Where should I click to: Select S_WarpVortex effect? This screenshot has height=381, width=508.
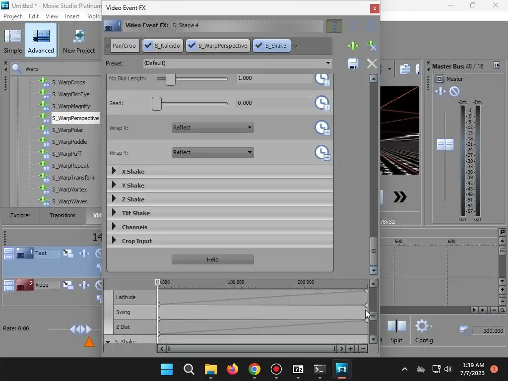(x=69, y=190)
